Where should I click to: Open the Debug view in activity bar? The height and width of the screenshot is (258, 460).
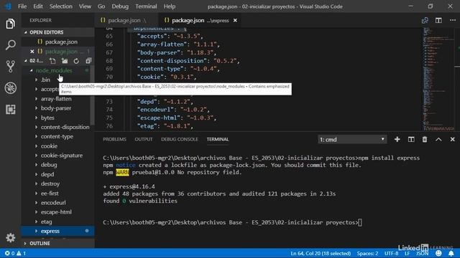(10, 87)
